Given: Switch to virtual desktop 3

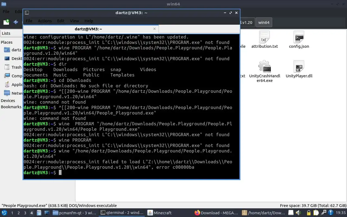Looking at the screenshot, I should tap(25, 213).
